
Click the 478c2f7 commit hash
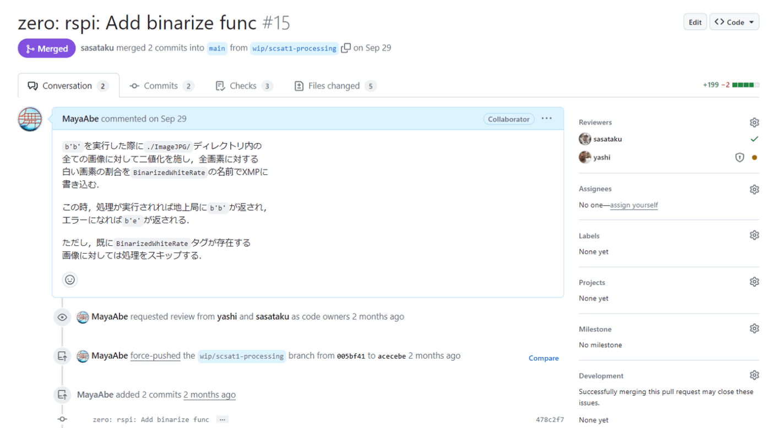point(550,420)
